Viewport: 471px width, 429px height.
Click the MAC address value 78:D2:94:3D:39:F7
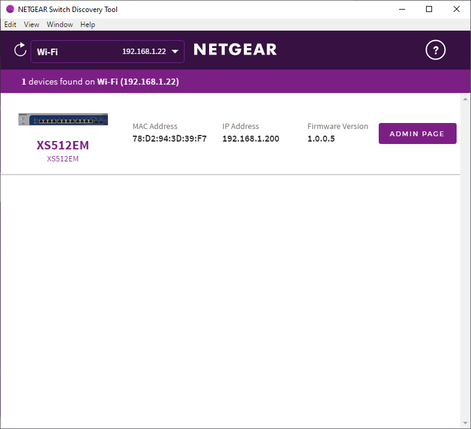[x=170, y=139]
